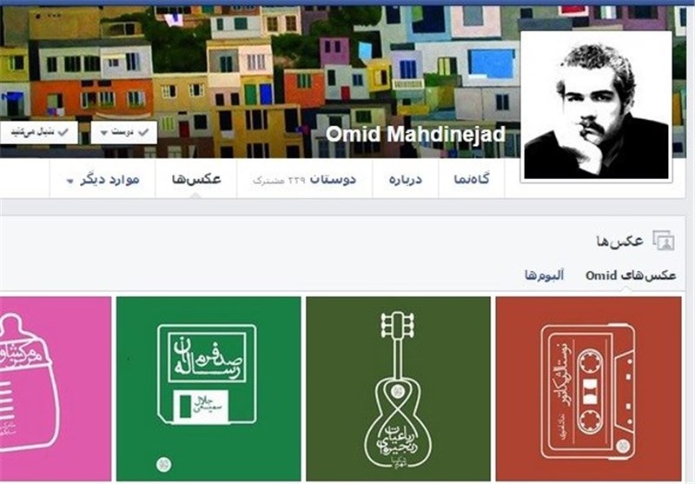
Task: Click the checkmark on the دوست button
Action: pos(143,132)
